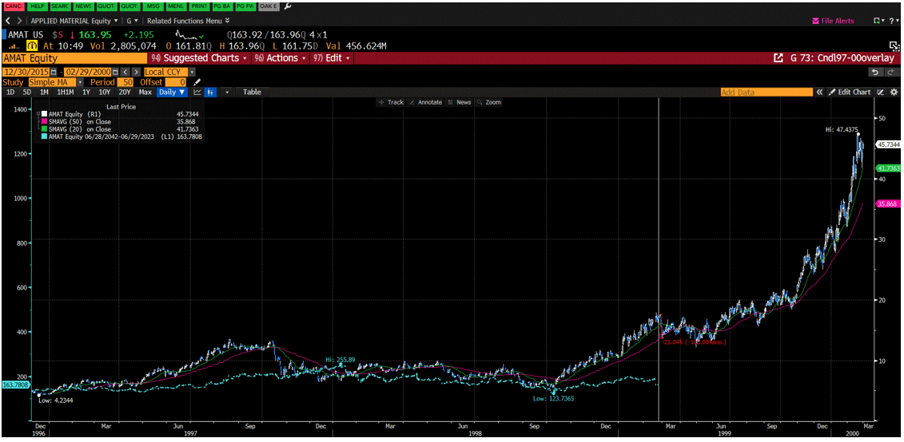904x442 pixels.
Task: Click the end date field 02/29/2000
Action: click(88, 72)
